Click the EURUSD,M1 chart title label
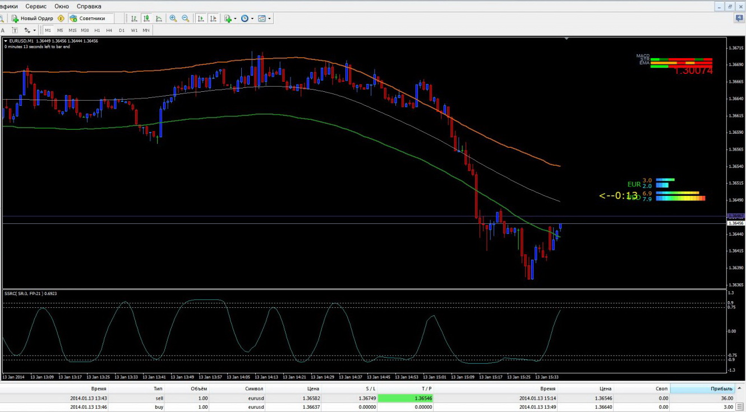Image resolution: width=746 pixels, height=412 pixels. (21, 41)
